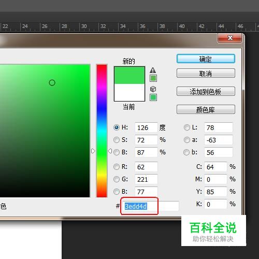259x259 pixels.
Task: Select the blue B radio button
Action: (117, 192)
